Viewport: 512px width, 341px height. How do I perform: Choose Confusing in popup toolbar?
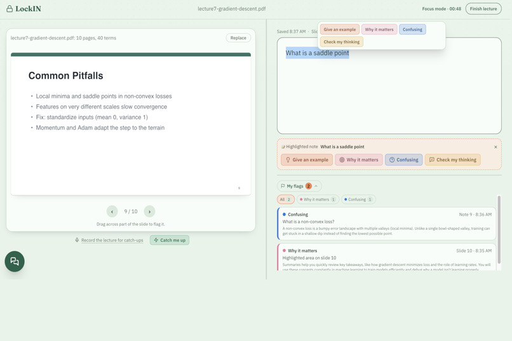412,29
